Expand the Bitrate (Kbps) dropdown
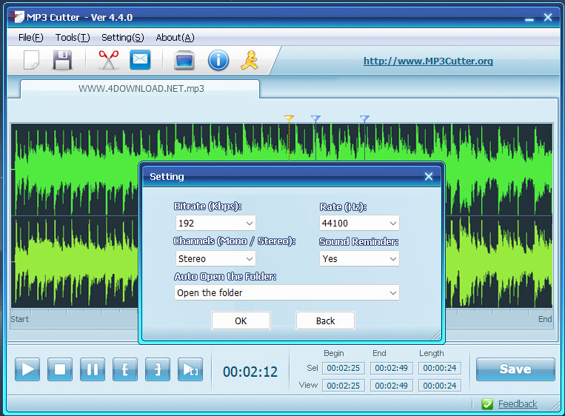The height and width of the screenshot is (416, 565). pos(215,223)
